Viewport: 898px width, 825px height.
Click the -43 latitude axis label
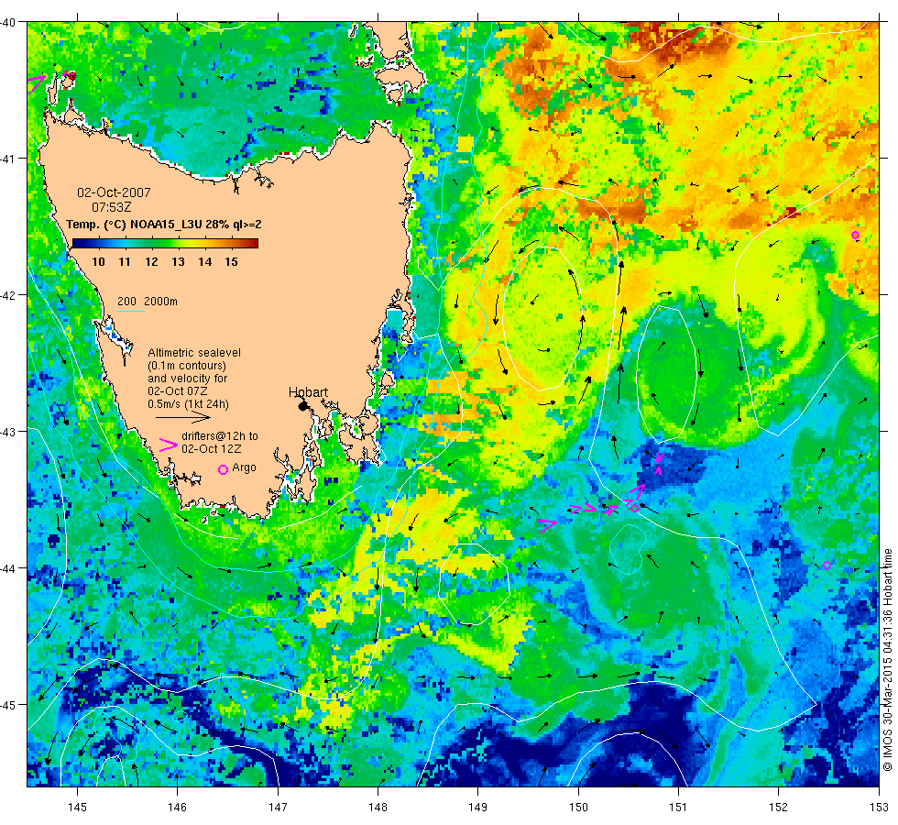[x=8, y=432]
